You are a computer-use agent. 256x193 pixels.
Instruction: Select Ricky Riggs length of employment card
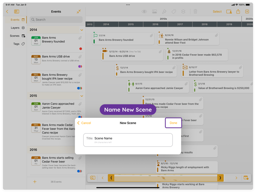pyautogui.click(x=187, y=167)
